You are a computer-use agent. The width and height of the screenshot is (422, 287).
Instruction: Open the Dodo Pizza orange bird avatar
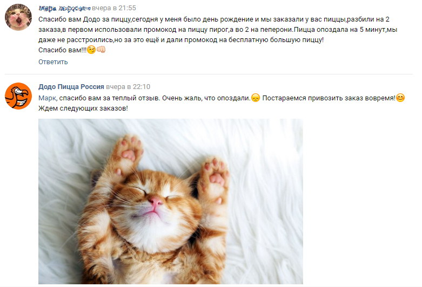click(18, 96)
